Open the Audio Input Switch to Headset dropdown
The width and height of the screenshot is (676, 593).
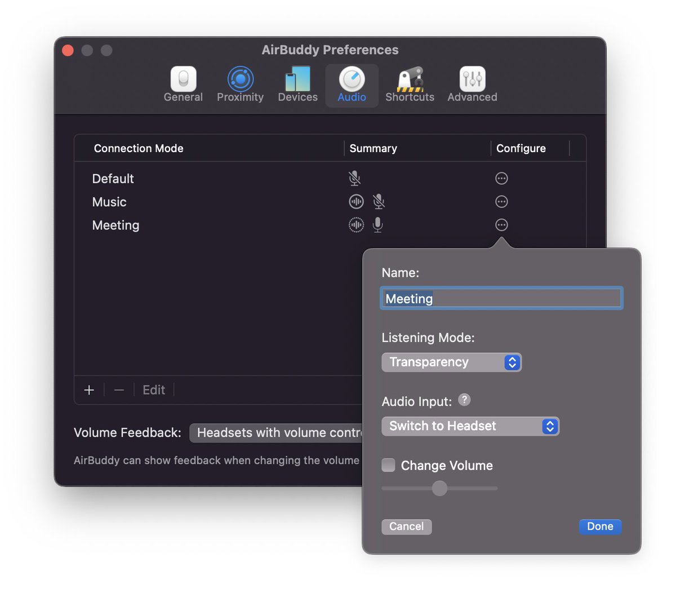click(x=470, y=426)
